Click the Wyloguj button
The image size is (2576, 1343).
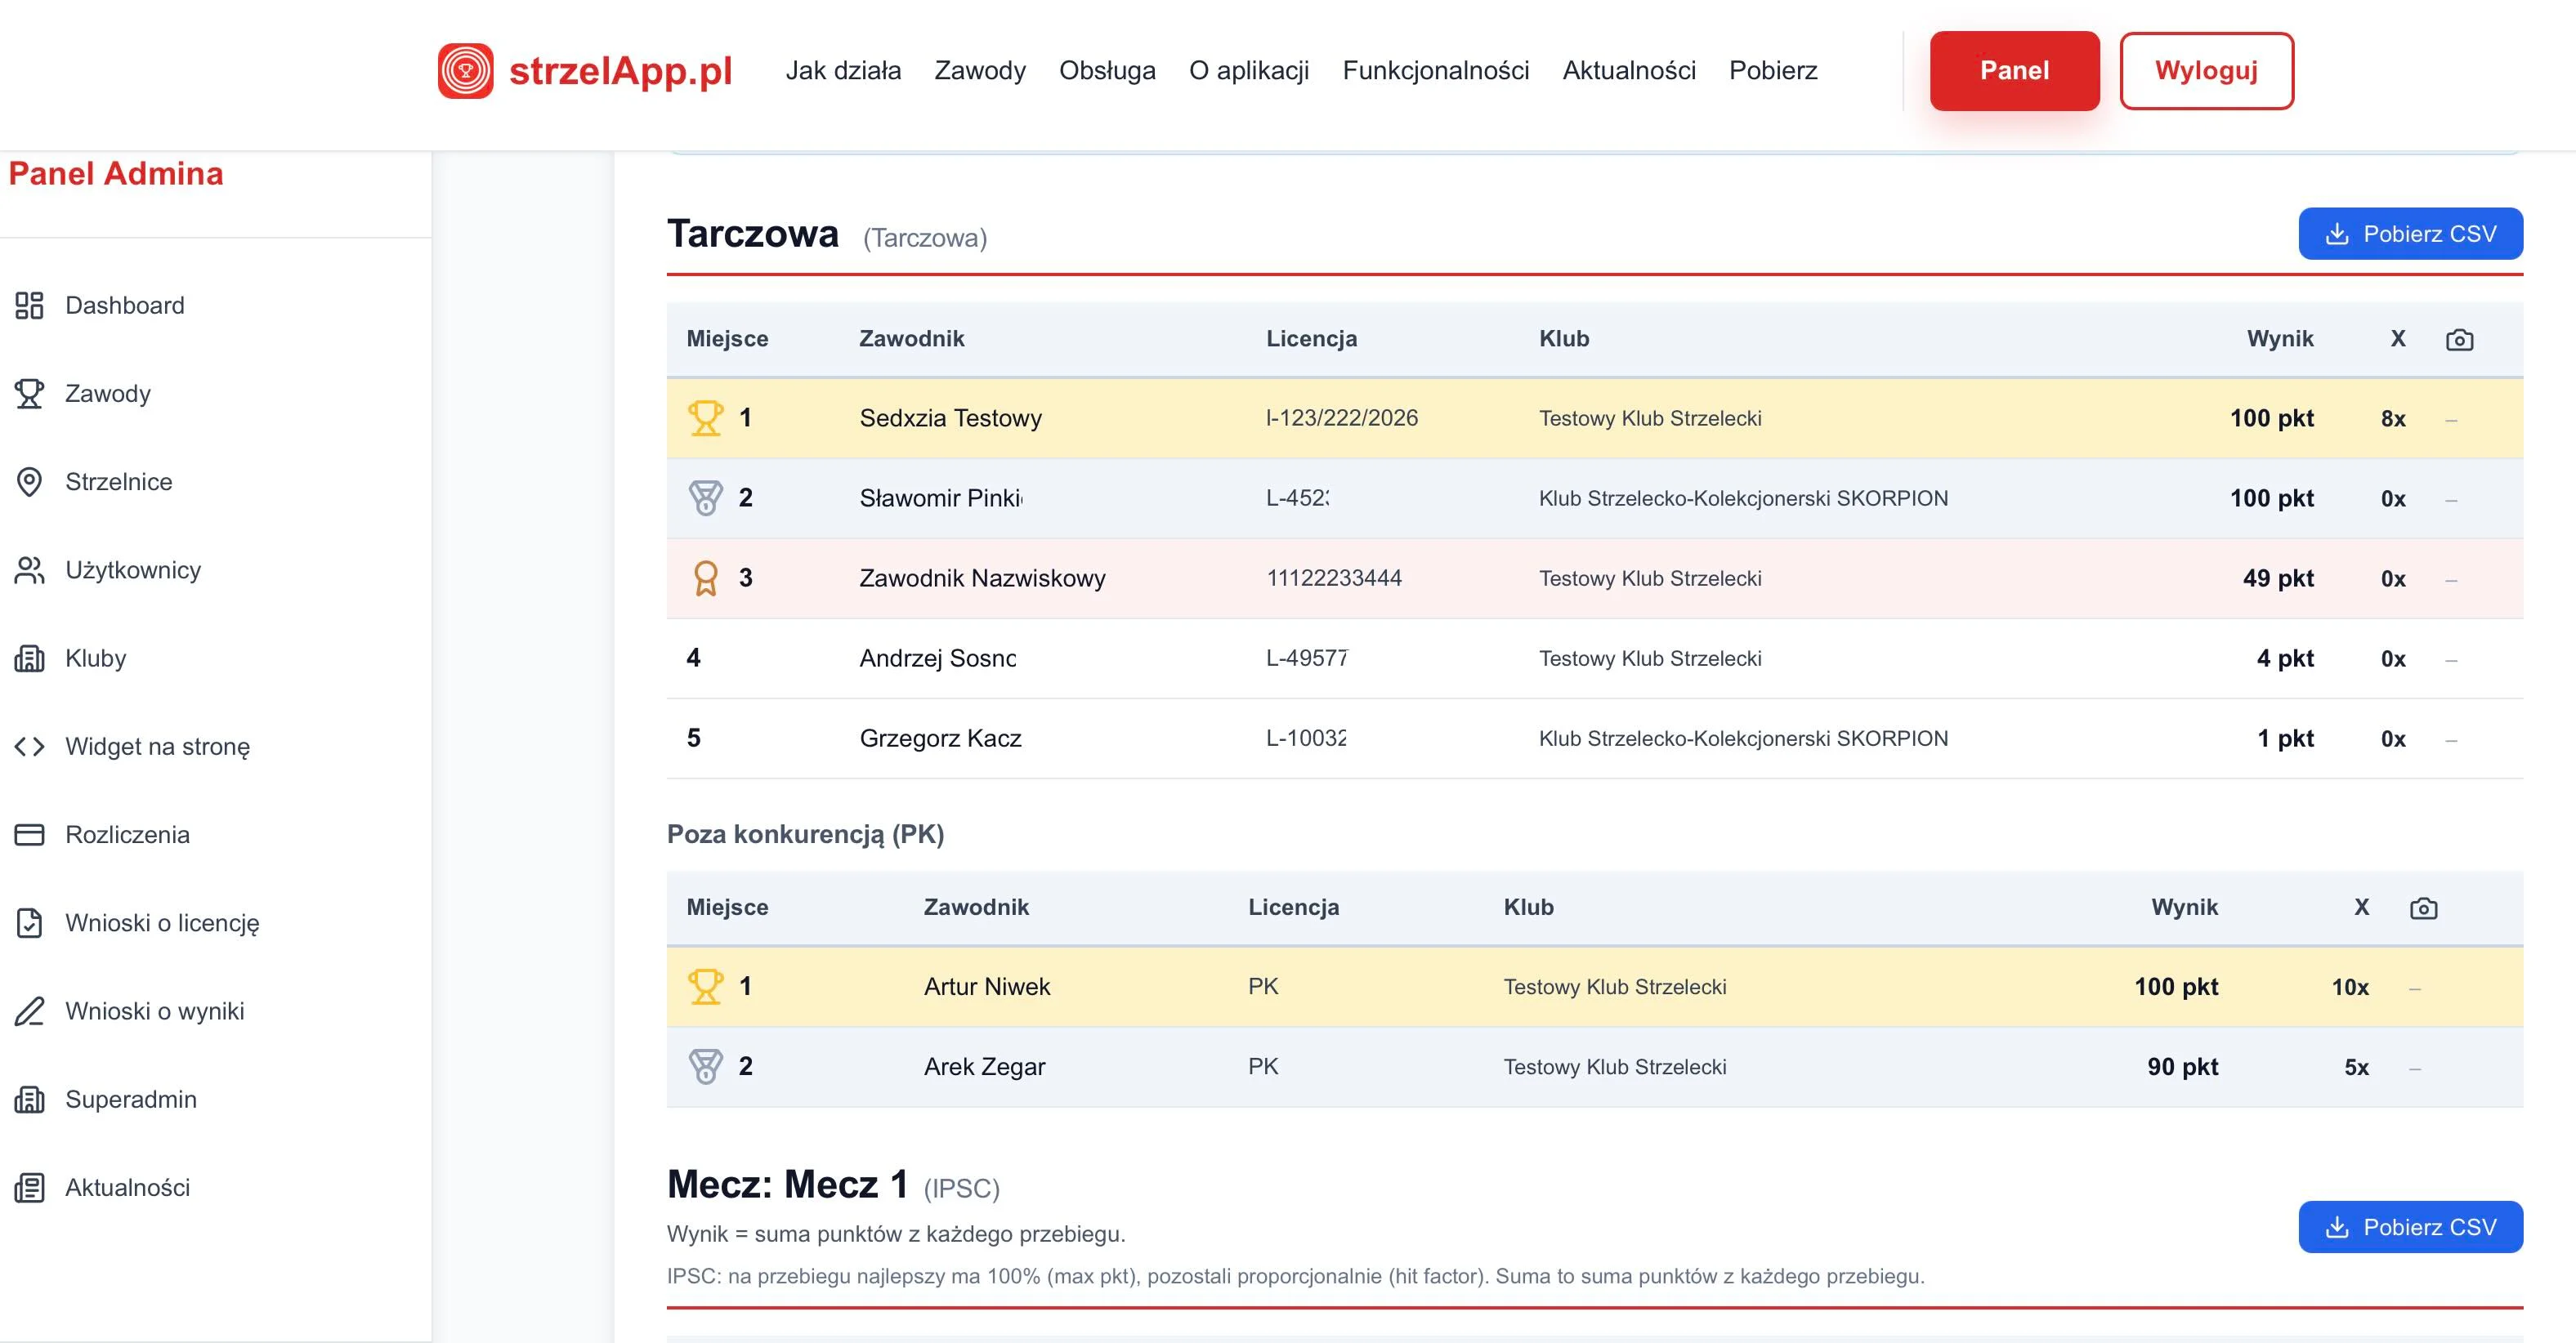(x=2205, y=71)
